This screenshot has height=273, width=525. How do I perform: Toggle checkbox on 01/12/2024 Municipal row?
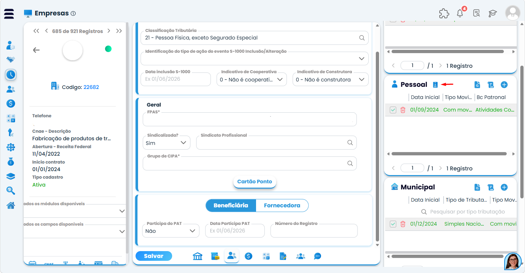393,224
